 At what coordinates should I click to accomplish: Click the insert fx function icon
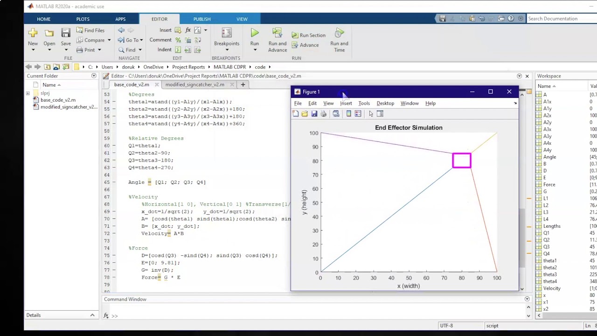tap(188, 30)
